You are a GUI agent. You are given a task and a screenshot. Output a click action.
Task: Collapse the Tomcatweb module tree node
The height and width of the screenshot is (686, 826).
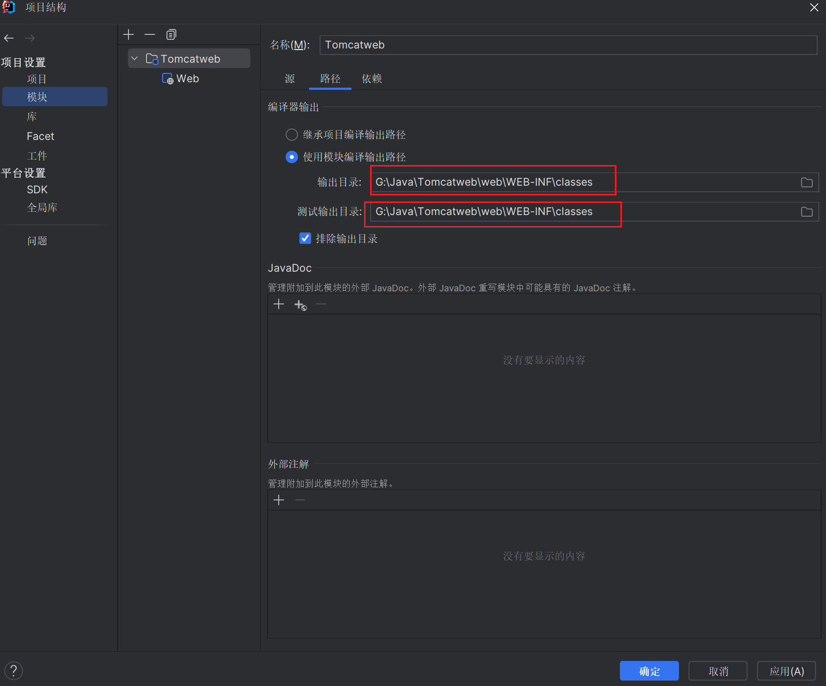[134, 59]
